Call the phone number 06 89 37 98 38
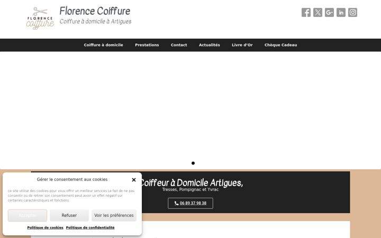 (x=190, y=203)
